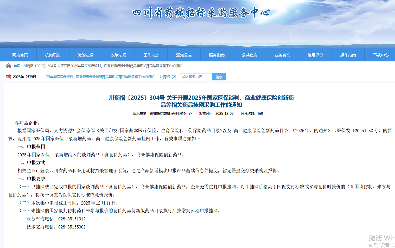Open 操作指南 from navigation bar

[x=348, y=55]
